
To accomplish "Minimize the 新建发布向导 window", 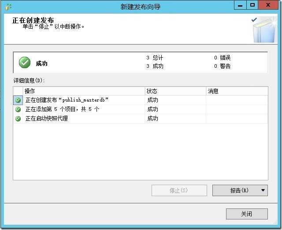I will pos(240,5).
